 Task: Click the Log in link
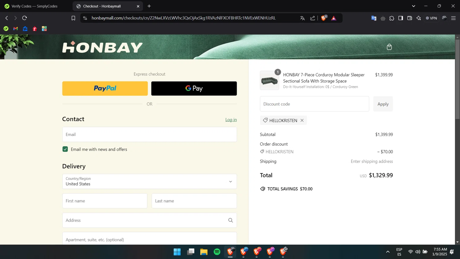tap(231, 120)
